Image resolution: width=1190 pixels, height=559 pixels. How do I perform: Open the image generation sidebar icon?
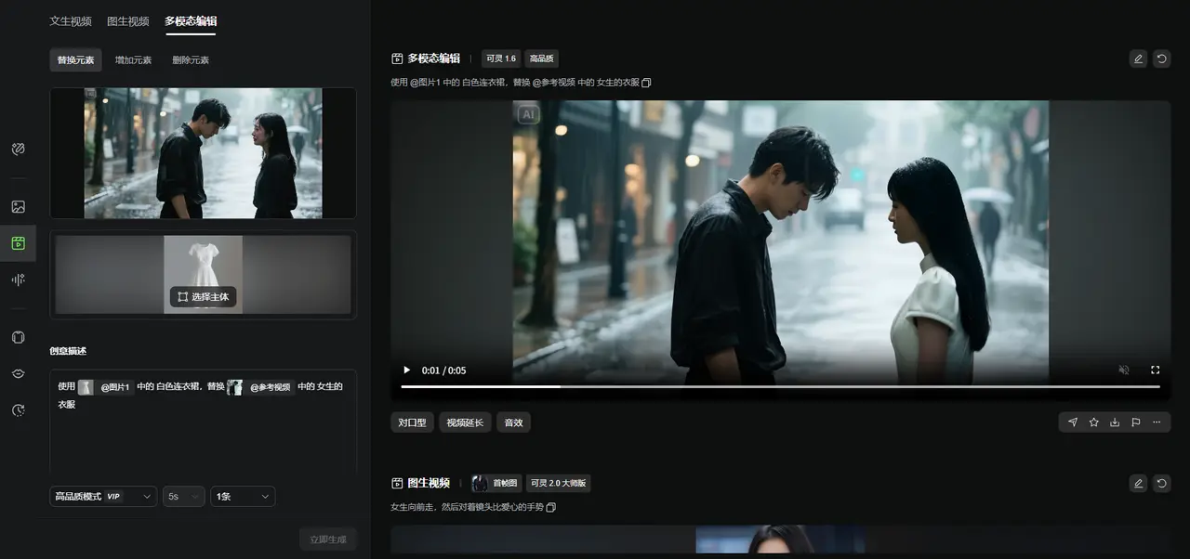(x=18, y=207)
